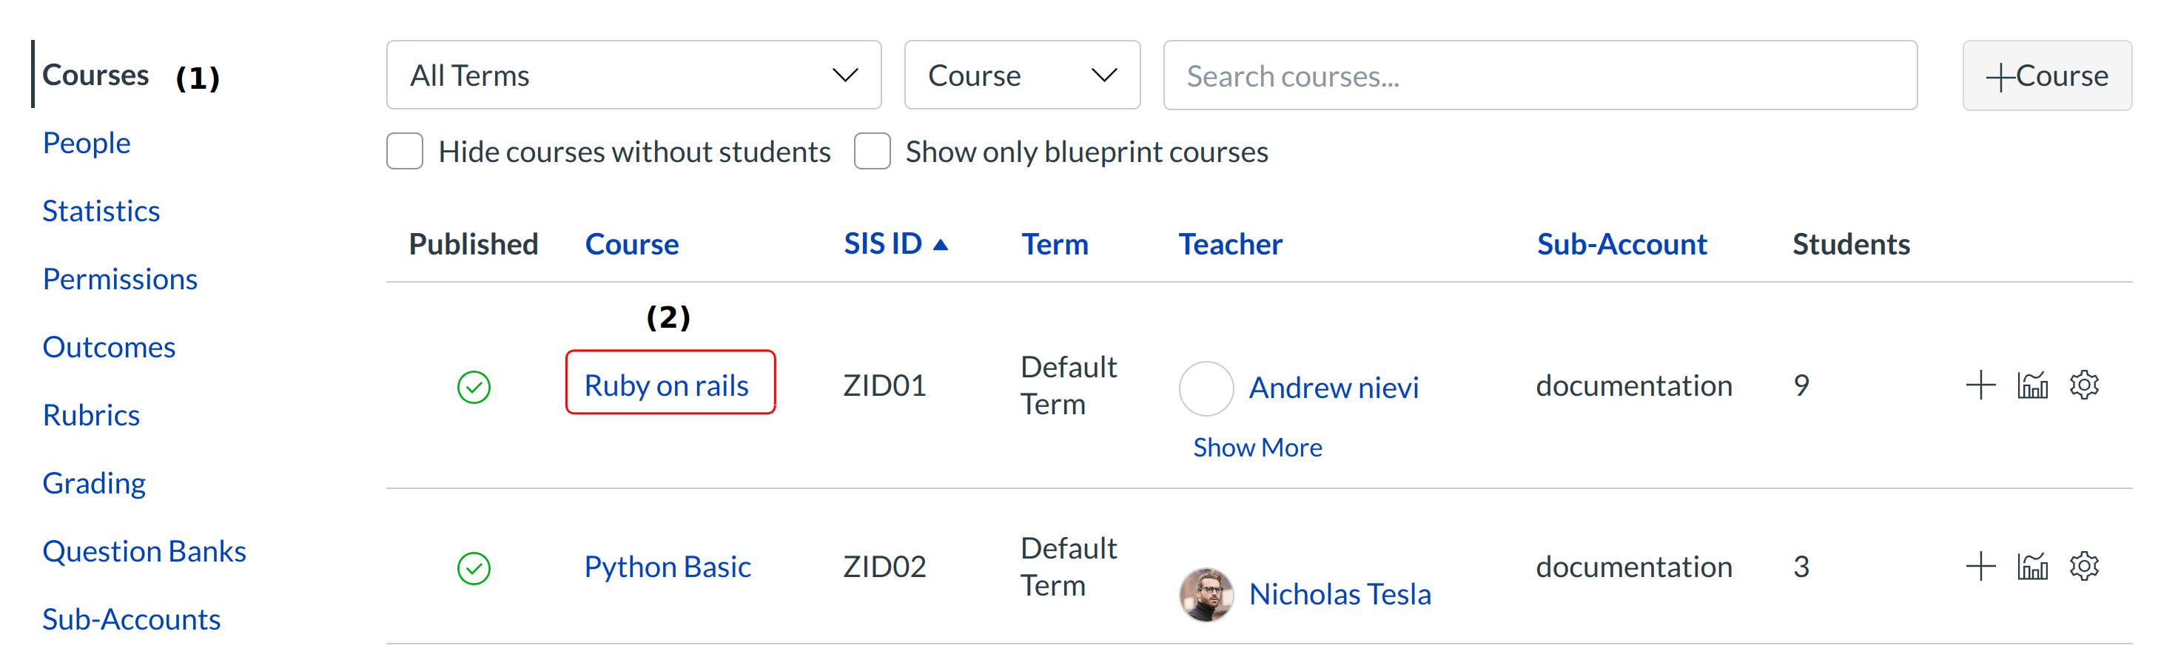
Task: Click the published checkmark for Ruby on rails
Action: [474, 387]
